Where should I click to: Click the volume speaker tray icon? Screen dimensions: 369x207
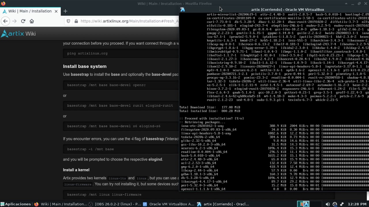(328, 204)
